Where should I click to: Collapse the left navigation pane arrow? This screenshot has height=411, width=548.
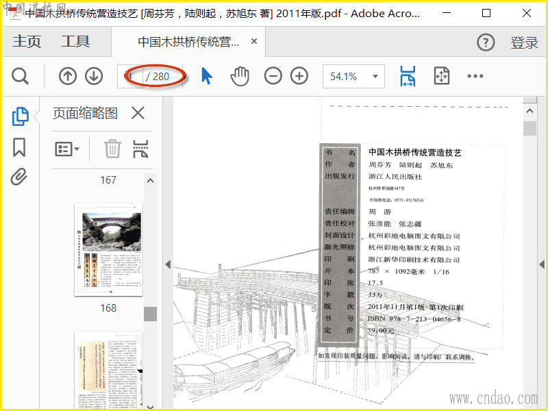point(168,264)
